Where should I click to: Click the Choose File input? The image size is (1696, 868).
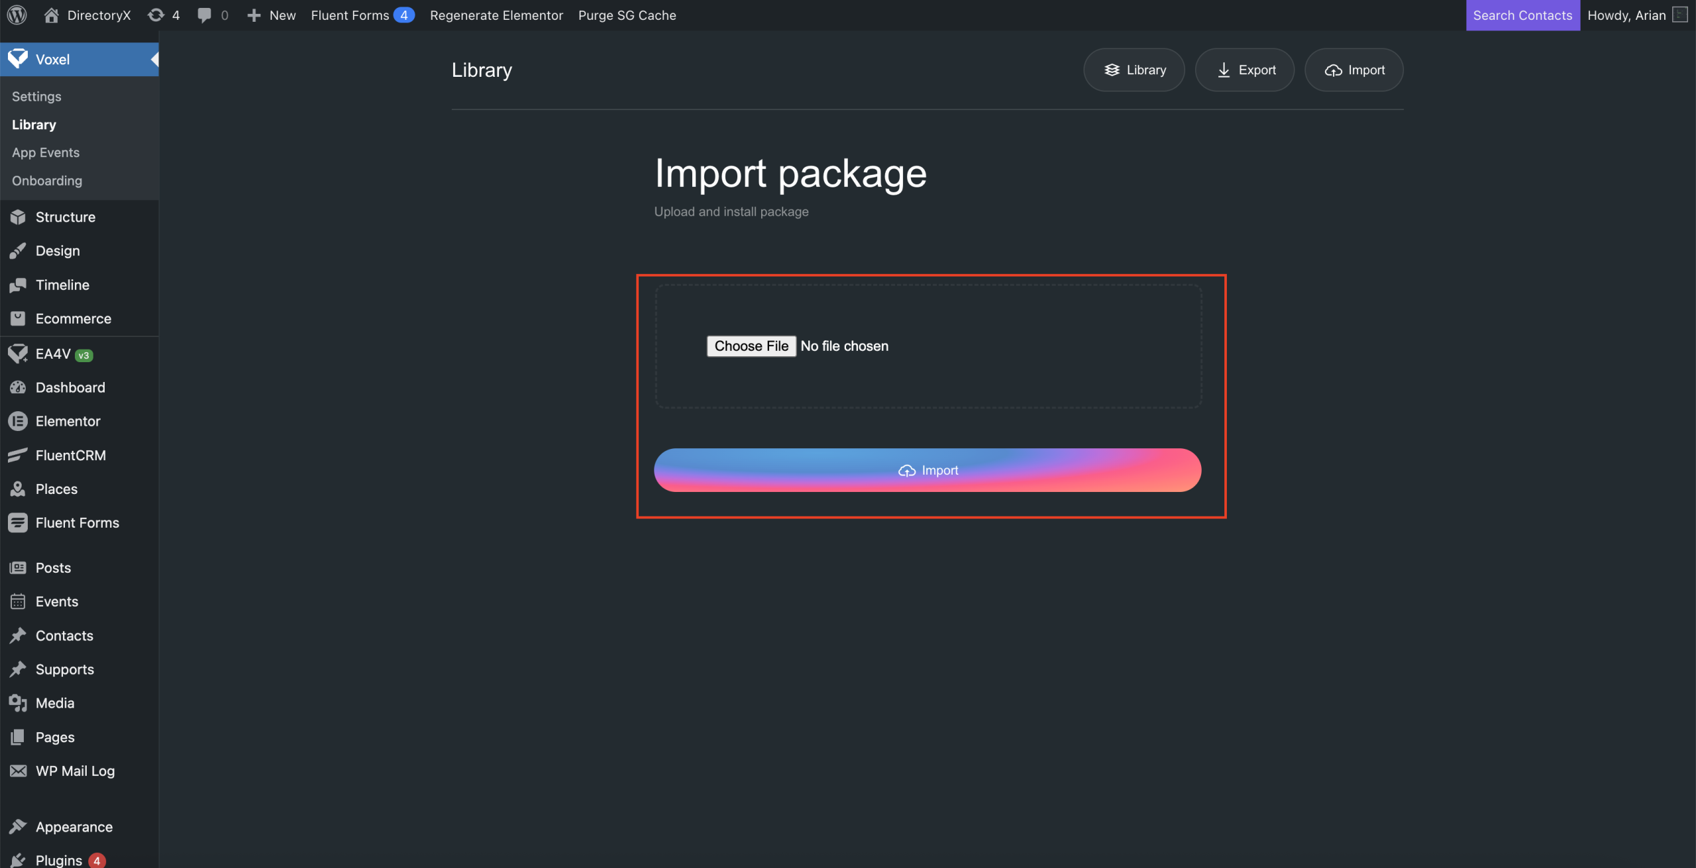tap(751, 346)
